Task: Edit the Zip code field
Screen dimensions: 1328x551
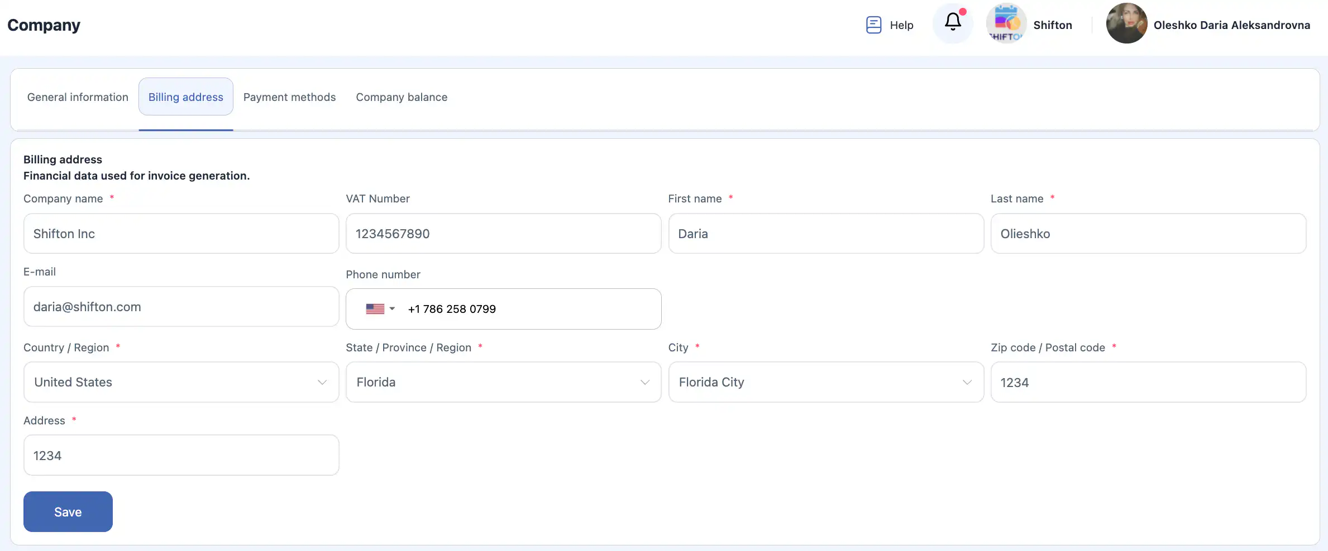Action: point(1148,382)
